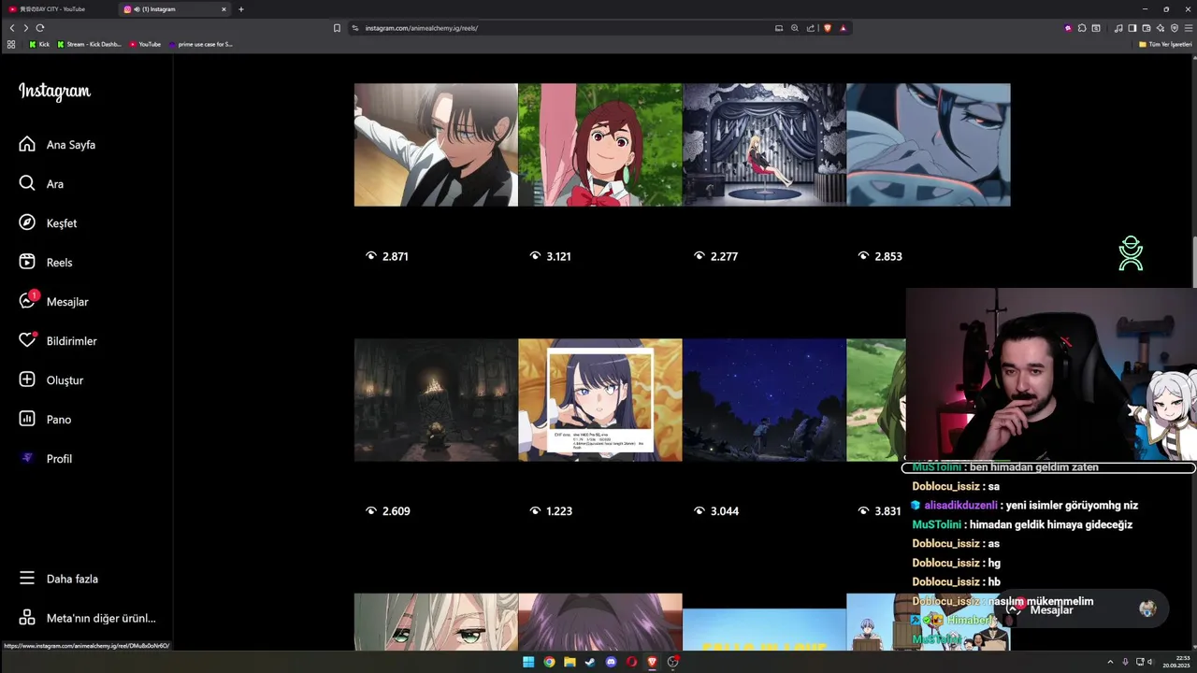The image size is (1197, 673).
Task: Open OBS Studio from the taskbar
Action: point(672,662)
